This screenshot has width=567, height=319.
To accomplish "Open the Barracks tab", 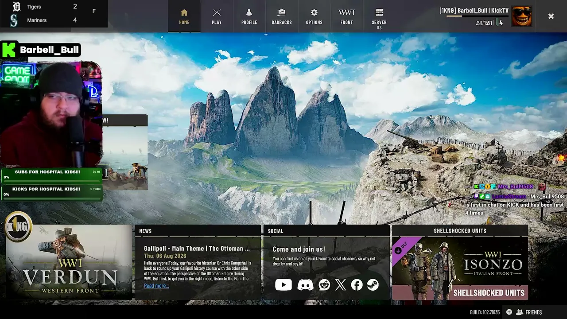I will (x=282, y=16).
